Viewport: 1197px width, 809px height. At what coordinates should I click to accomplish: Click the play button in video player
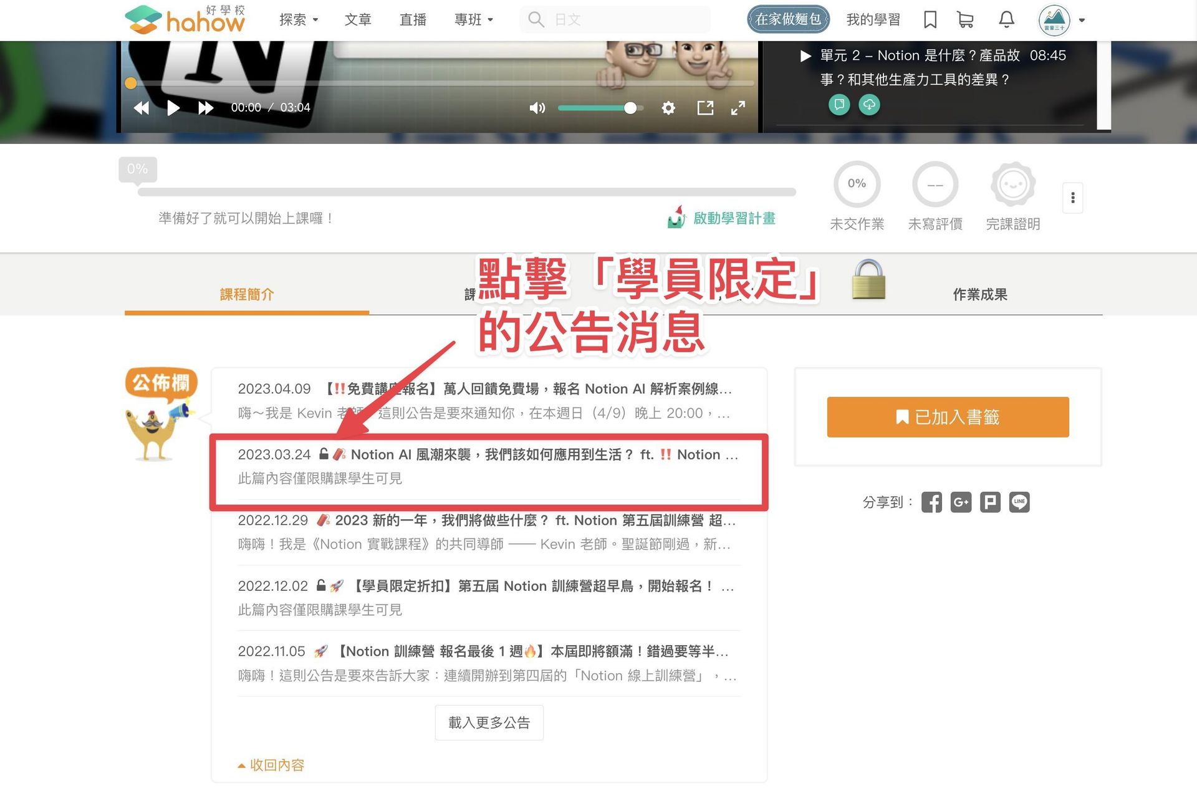tap(173, 108)
